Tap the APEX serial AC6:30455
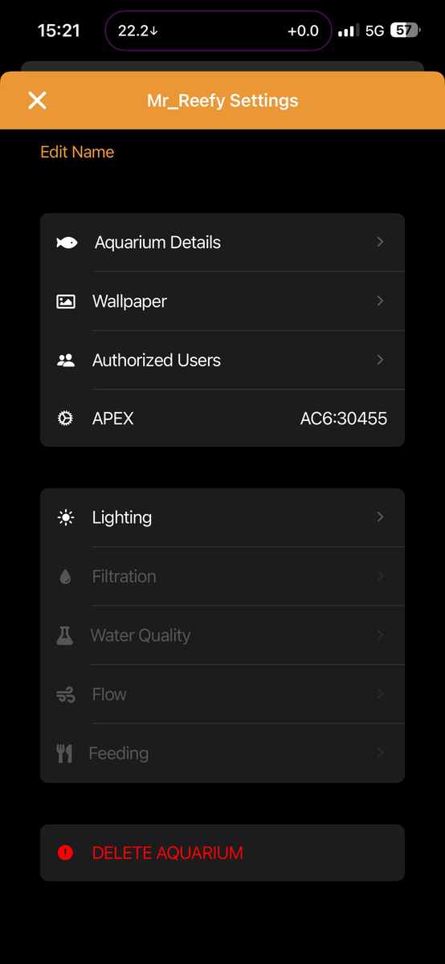The image size is (445, 964). (344, 419)
